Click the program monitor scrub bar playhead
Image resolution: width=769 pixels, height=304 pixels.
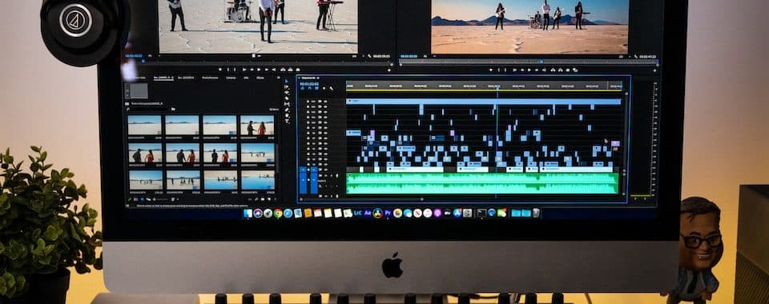tap(541, 62)
